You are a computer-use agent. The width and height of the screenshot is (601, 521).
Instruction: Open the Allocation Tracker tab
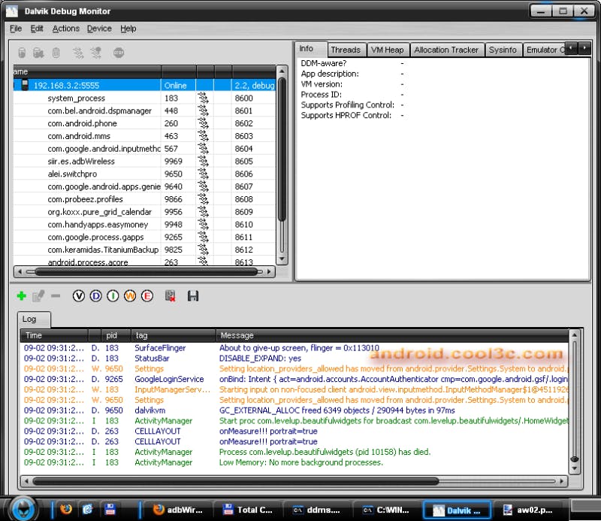click(x=446, y=50)
